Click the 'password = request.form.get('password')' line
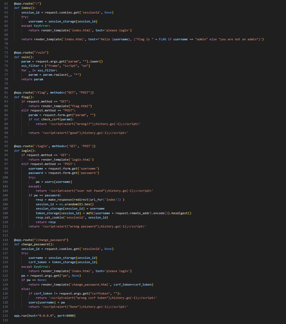Screen dimensions: 286x324 (x=64, y=173)
